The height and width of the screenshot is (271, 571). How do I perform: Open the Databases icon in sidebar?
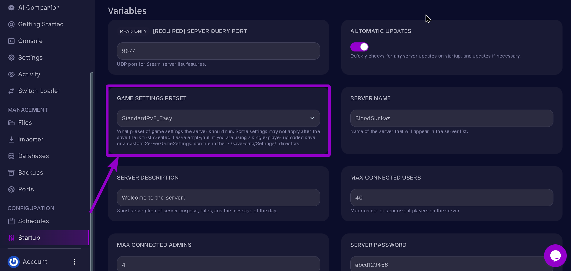pyautogui.click(x=11, y=156)
